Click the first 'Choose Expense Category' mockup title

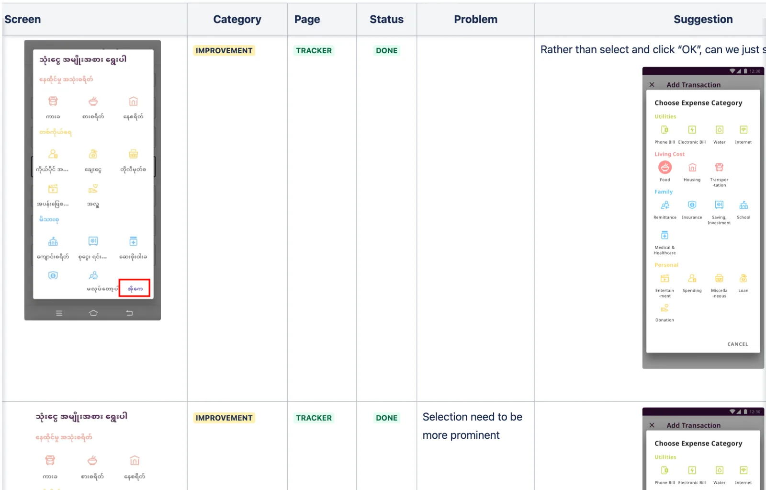click(x=698, y=103)
